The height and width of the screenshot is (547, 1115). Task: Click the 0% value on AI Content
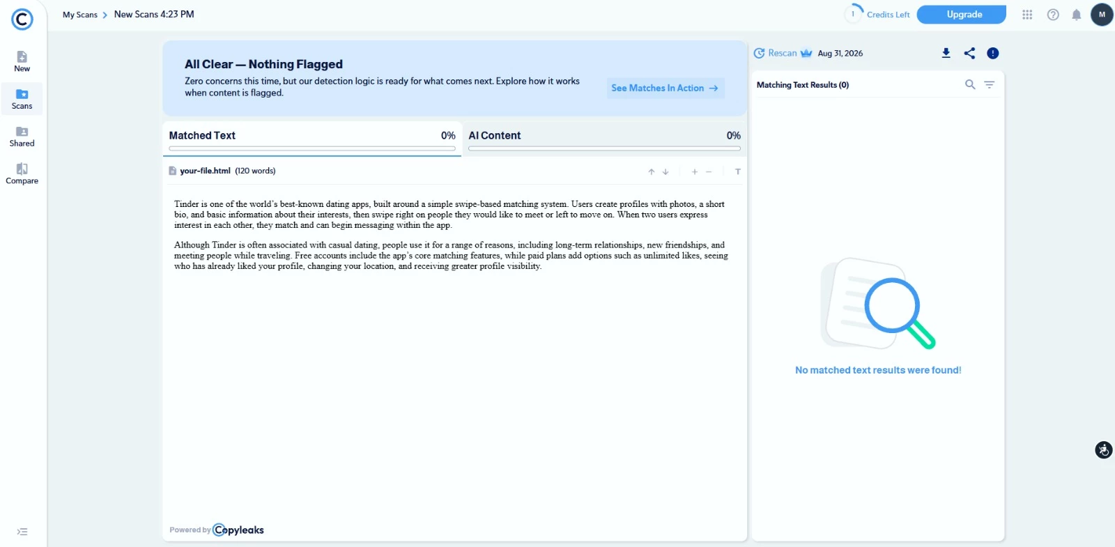click(x=734, y=135)
